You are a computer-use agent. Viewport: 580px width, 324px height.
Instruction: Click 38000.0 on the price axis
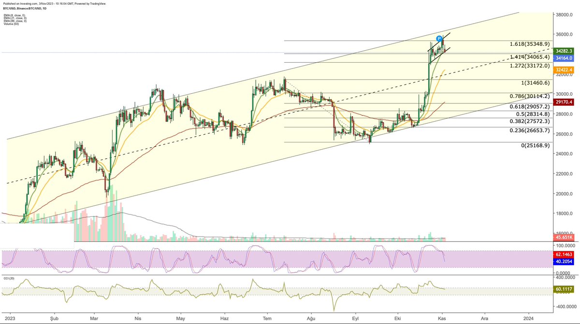(565, 14)
